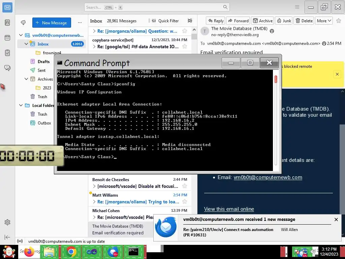Close the new message notification popup
This screenshot has width=345, height=259.
[x=336, y=219]
